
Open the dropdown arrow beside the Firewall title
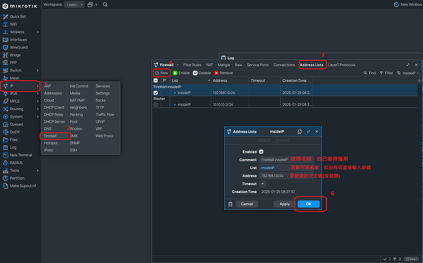pyautogui.click(x=177, y=65)
